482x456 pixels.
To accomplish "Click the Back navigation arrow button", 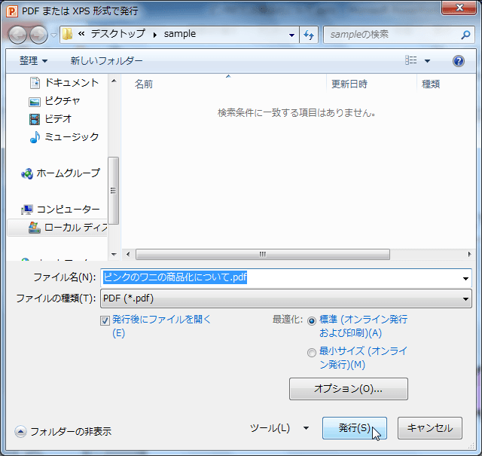I will click(17, 35).
